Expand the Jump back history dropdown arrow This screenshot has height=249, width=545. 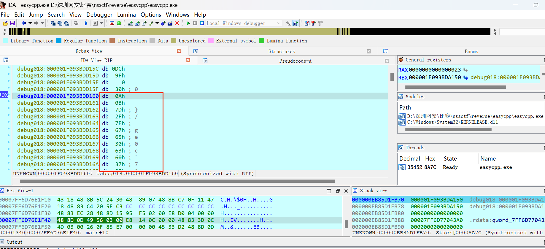(30, 23)
